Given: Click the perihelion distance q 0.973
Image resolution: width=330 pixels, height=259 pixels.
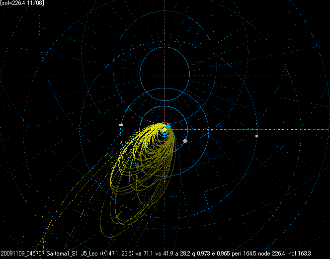Looking at the screenshot, I should click(202, 254).
